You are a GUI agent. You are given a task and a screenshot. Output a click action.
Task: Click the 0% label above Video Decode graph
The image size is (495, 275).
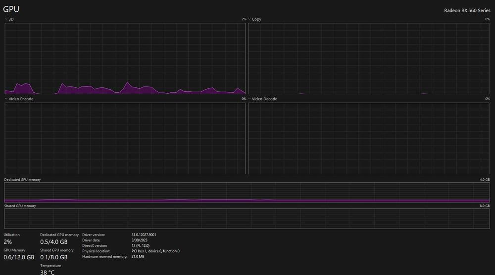(x=488, y=99)
